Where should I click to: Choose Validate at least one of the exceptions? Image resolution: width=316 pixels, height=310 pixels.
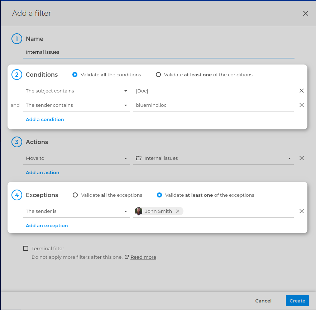coord(159,195)
